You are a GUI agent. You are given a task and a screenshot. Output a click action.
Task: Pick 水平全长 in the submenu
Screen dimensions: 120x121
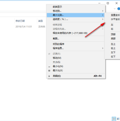[x=113, y=19]
